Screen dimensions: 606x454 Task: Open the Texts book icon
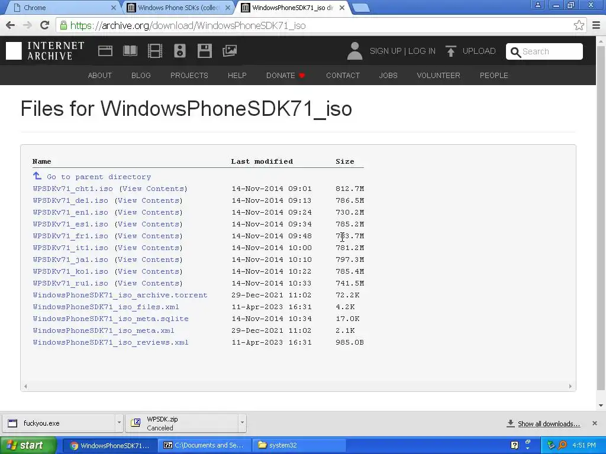tap(130, 51)
